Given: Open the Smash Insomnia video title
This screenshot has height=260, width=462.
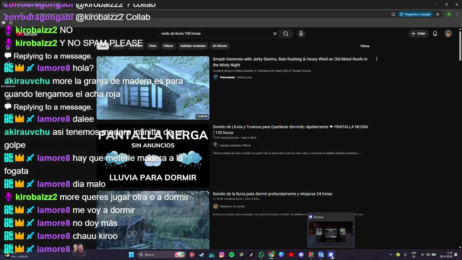Looking at the screenshot, I should click(x=290, y=62).
